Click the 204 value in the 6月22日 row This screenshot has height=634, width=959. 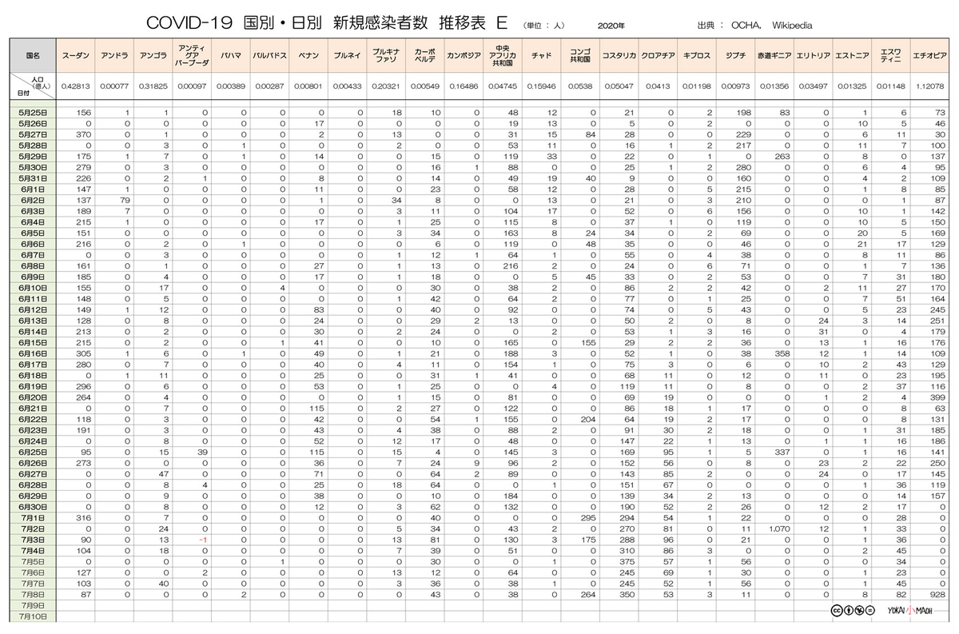click(x=587, y=419)
